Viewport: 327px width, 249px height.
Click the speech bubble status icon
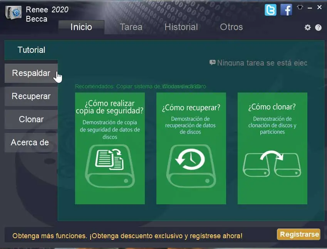[x=213, y=62]
